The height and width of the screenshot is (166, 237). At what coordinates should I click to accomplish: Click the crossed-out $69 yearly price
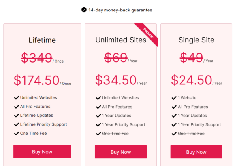point(116,57)
